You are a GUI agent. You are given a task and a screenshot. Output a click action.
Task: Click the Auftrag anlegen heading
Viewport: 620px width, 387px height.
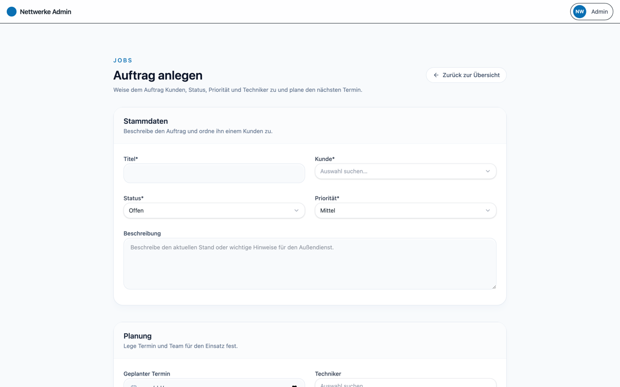click(158, 75)
